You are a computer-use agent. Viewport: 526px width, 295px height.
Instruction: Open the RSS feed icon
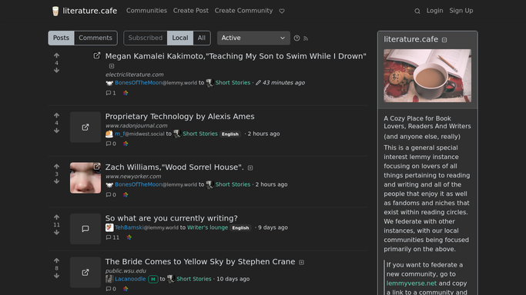point(306,38)
